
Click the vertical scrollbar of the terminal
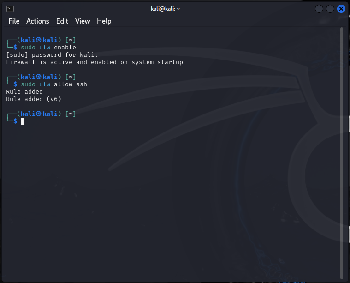[342, 138]
